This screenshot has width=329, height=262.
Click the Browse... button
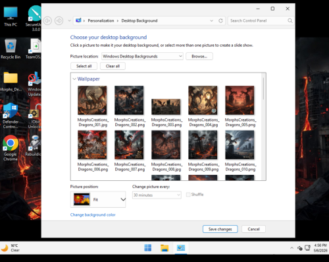[x=199, y=56]
